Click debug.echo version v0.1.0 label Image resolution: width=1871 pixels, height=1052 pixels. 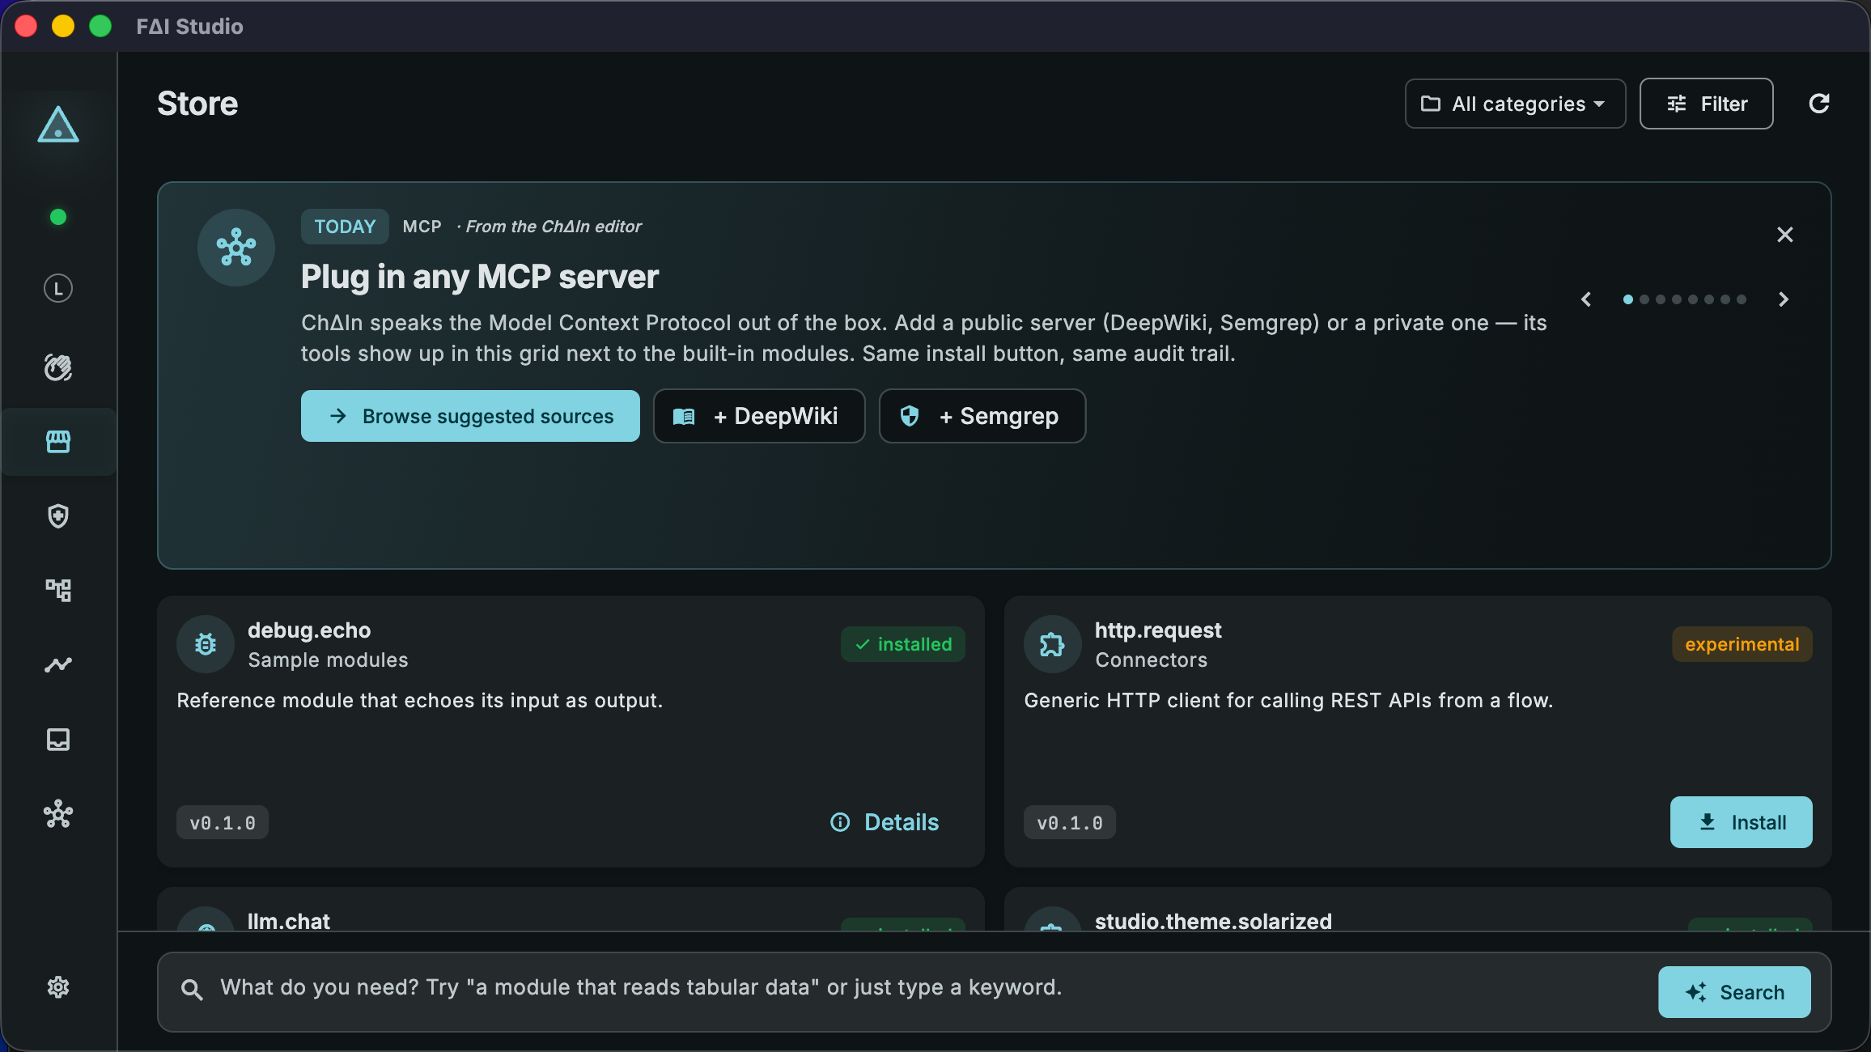click(x=223, y=822)
